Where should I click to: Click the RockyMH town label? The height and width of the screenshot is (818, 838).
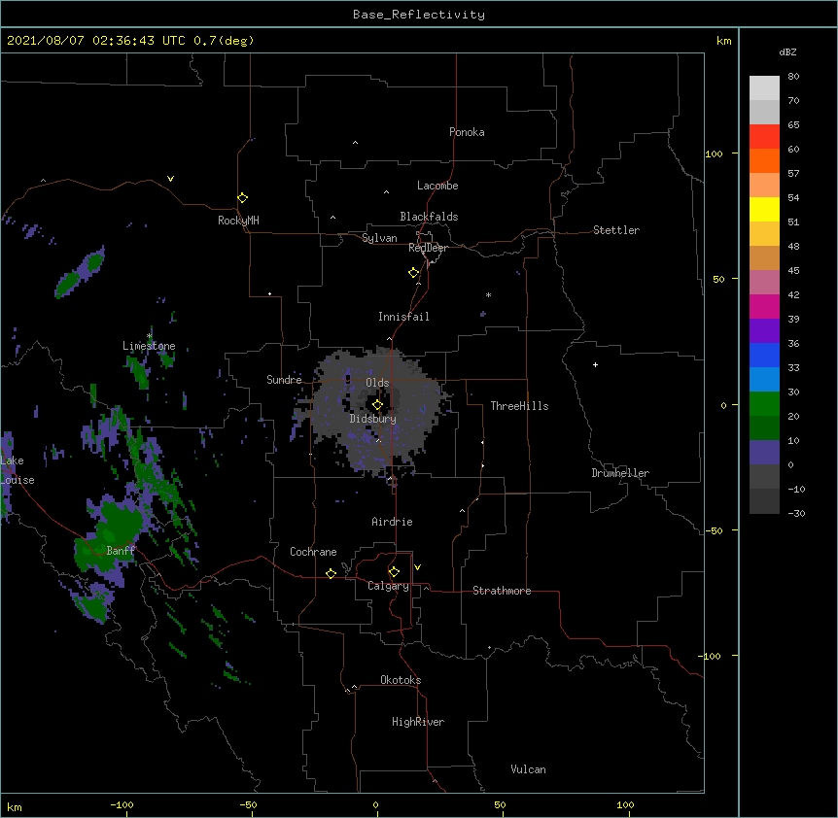tap(238, 221)
